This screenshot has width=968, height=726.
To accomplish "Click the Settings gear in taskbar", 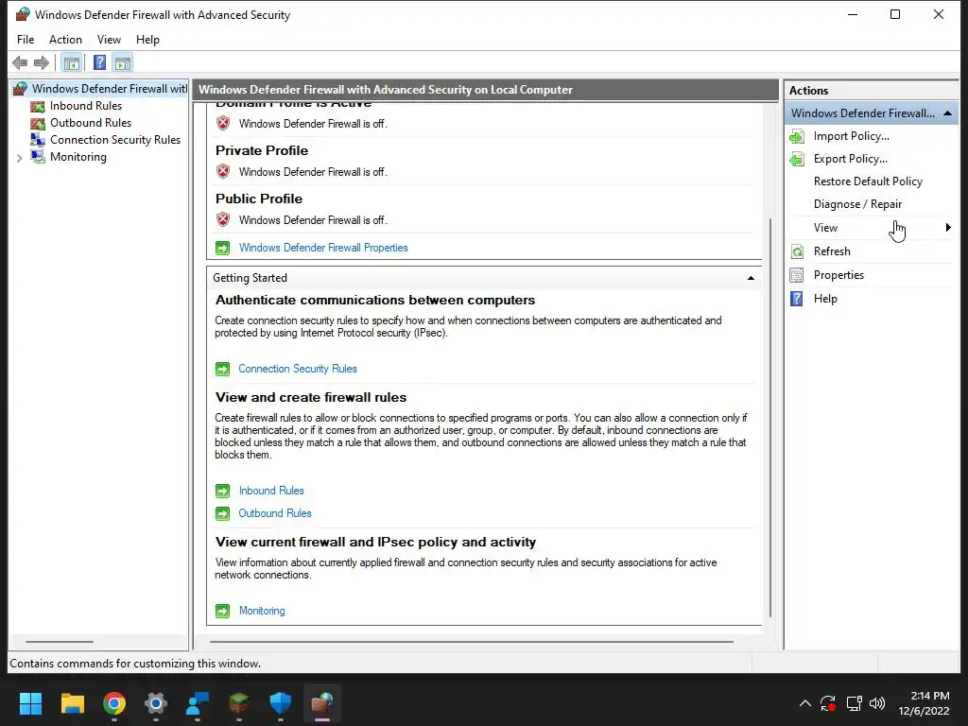I will coord(156,703).
